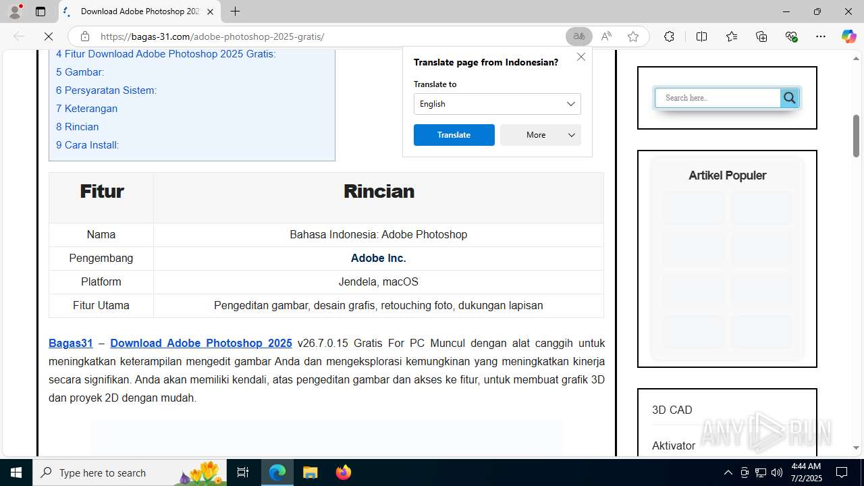Viewport: 864px width, 486px height.
Task: Toggle split screen view
Action: 701,36
